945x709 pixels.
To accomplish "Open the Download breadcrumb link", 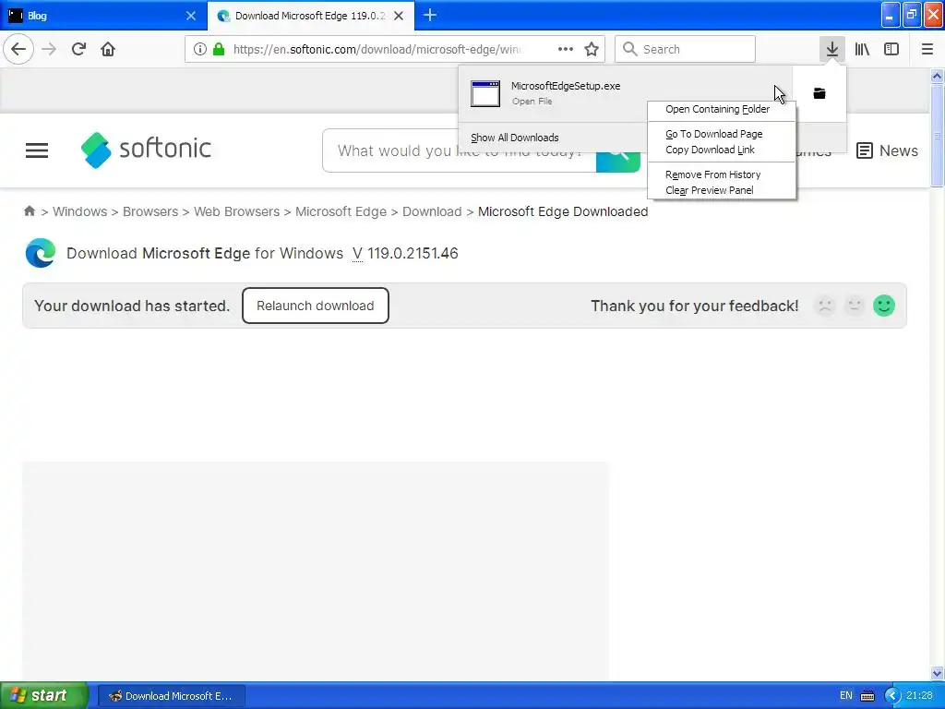I will pyautogui.click(x=432, y=211).
